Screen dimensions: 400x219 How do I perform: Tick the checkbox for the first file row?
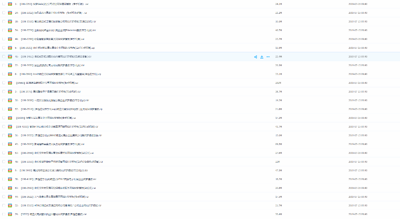tap(4, 4)
